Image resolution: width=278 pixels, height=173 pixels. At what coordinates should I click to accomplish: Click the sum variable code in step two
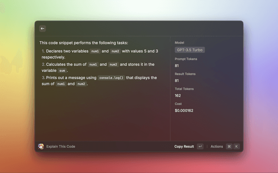pyautogui.click(x=62, y=70)
